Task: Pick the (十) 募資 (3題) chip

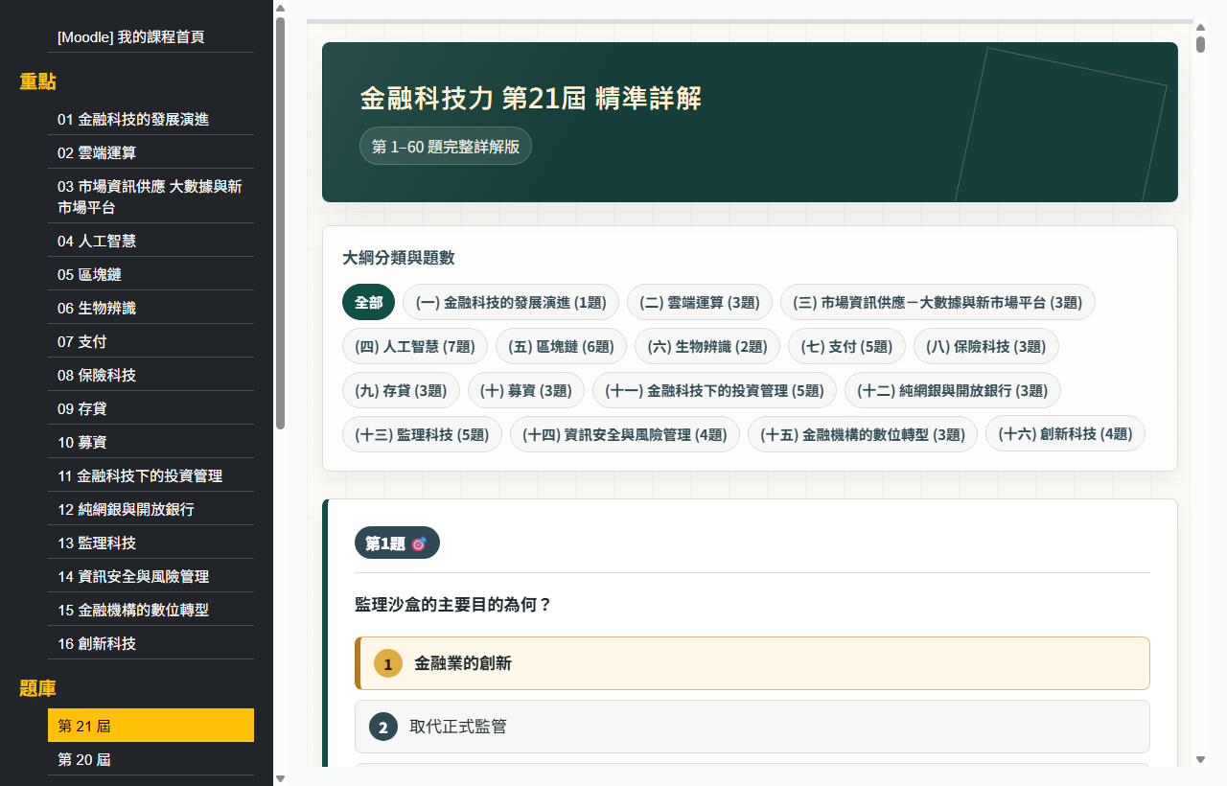Action: coord(526,390)
